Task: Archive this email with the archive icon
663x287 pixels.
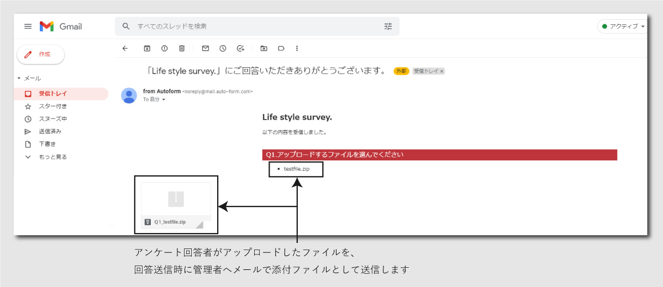Action: pyautogui.click(x=147, y=48)
